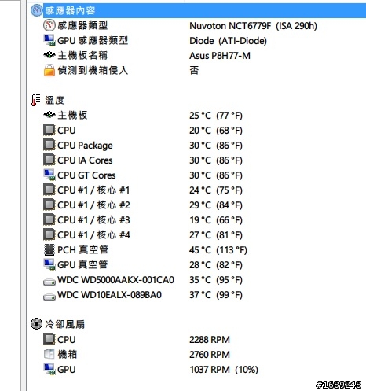
Task: Select the value 20 °C (68 °F)
Action: click(216, 131)
